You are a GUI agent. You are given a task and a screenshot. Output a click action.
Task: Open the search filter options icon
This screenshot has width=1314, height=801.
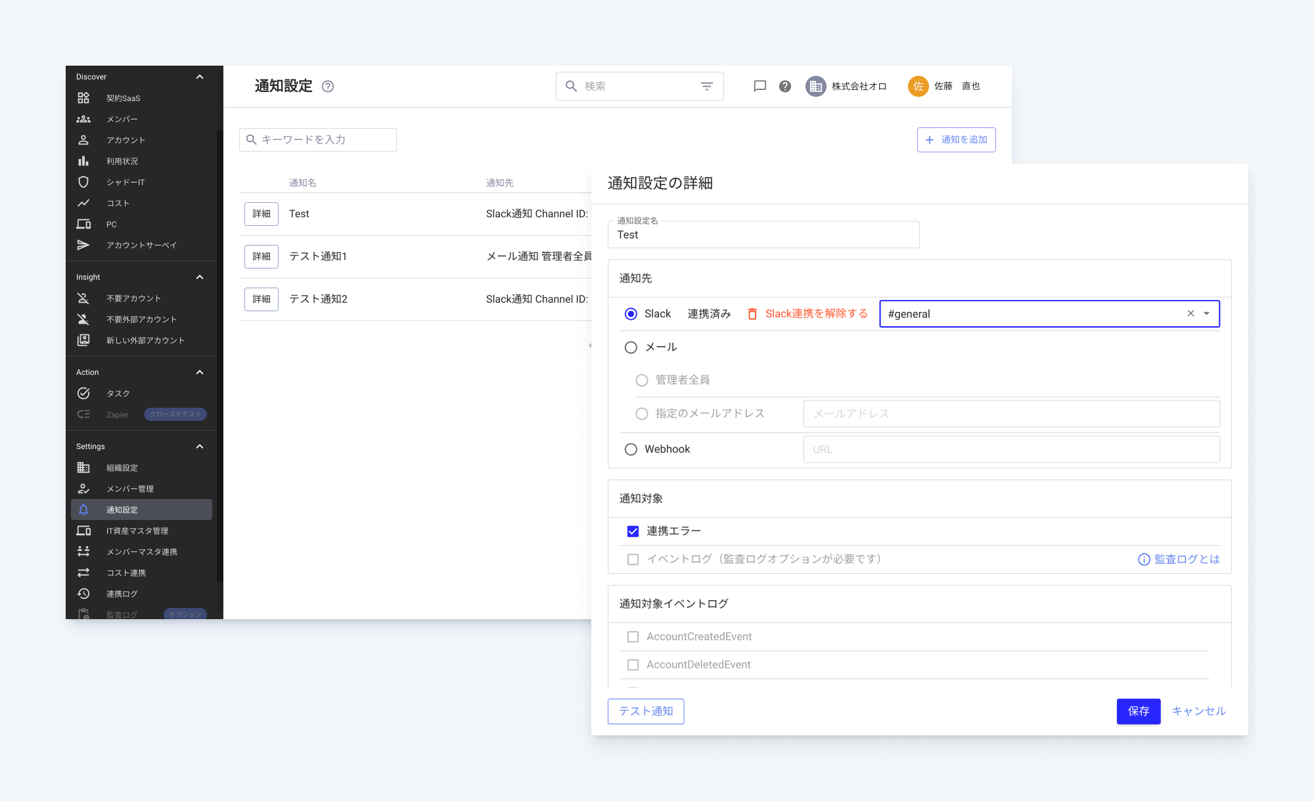tap(707, 86)
